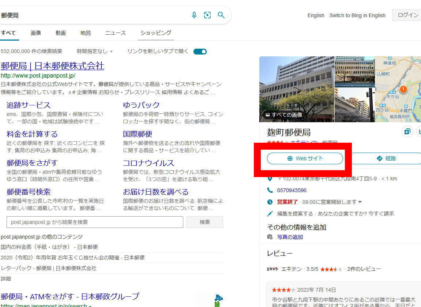Click the large building photo thumbnail
The image size is (421, 307).
(x=297, y=89)
